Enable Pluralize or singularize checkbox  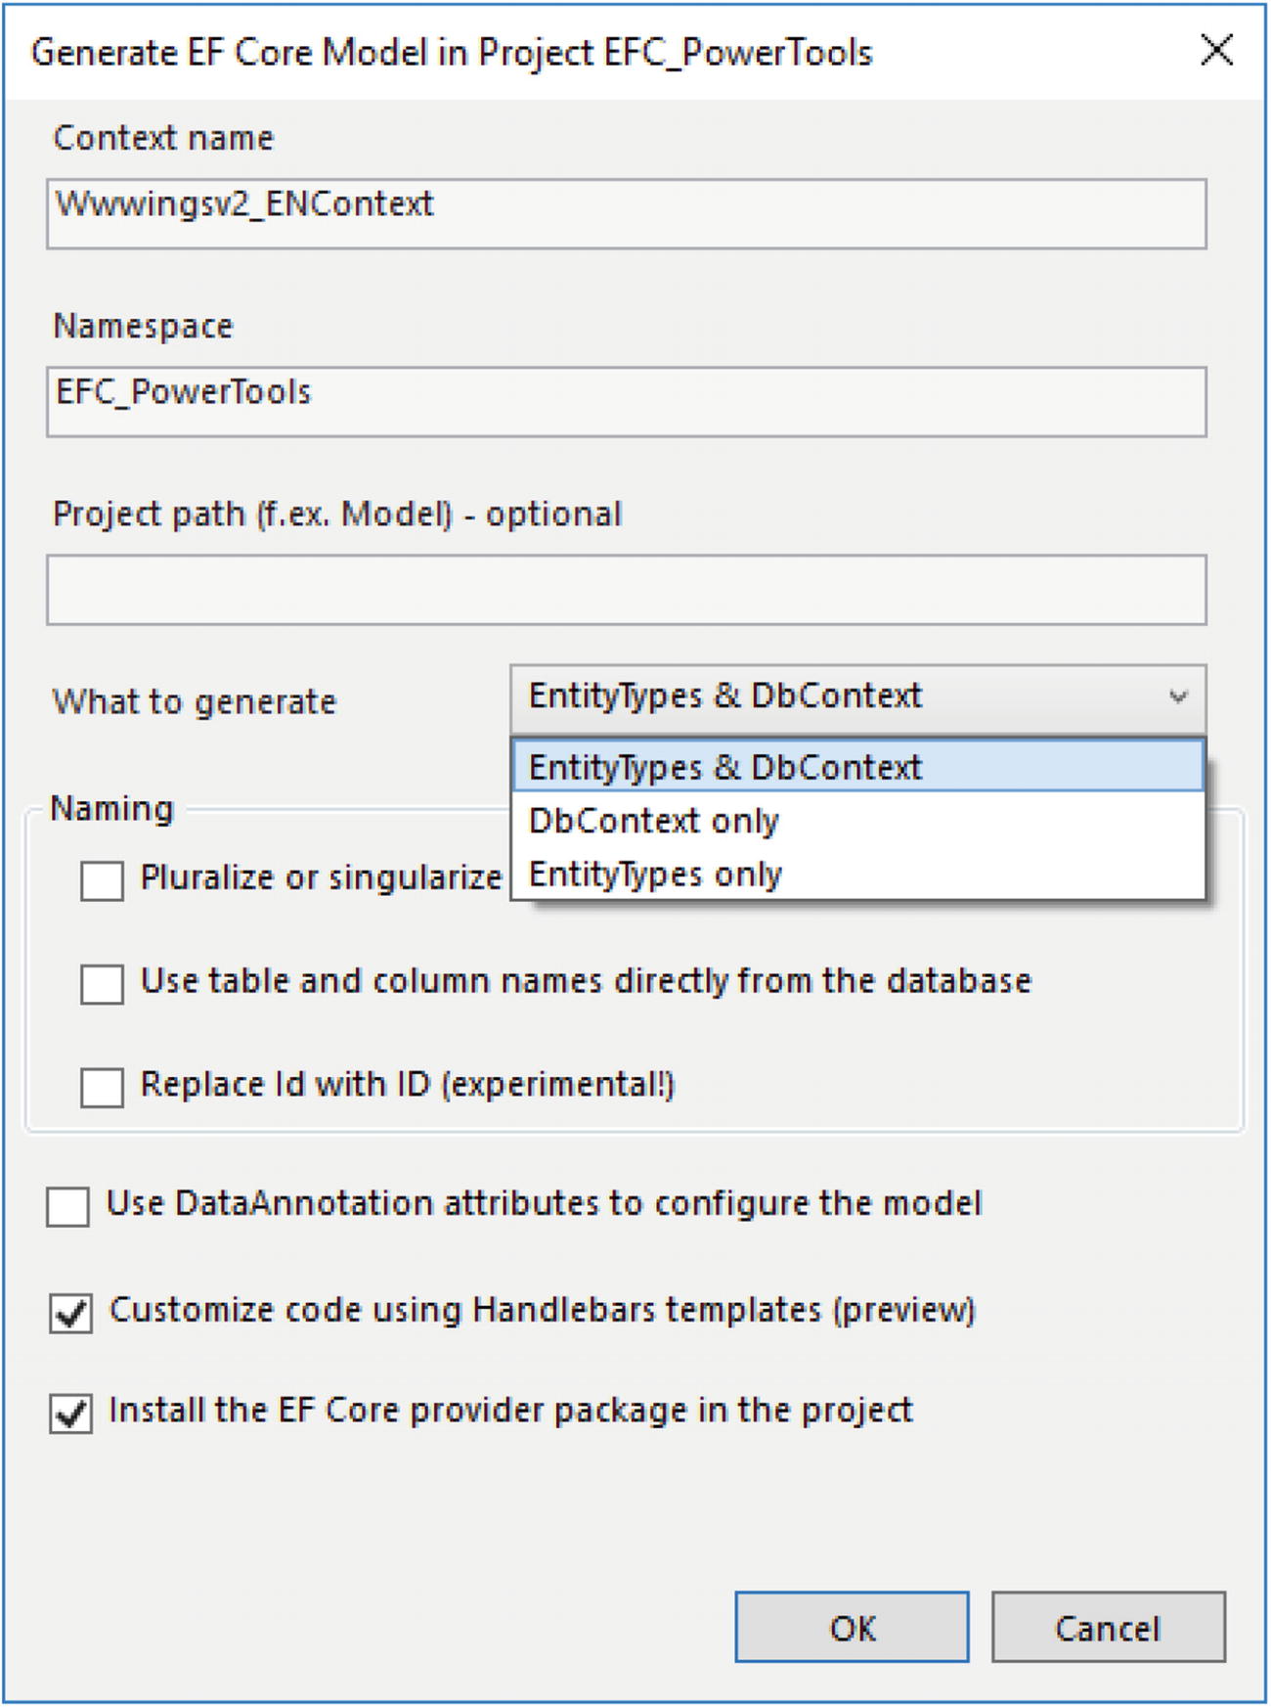102,880
